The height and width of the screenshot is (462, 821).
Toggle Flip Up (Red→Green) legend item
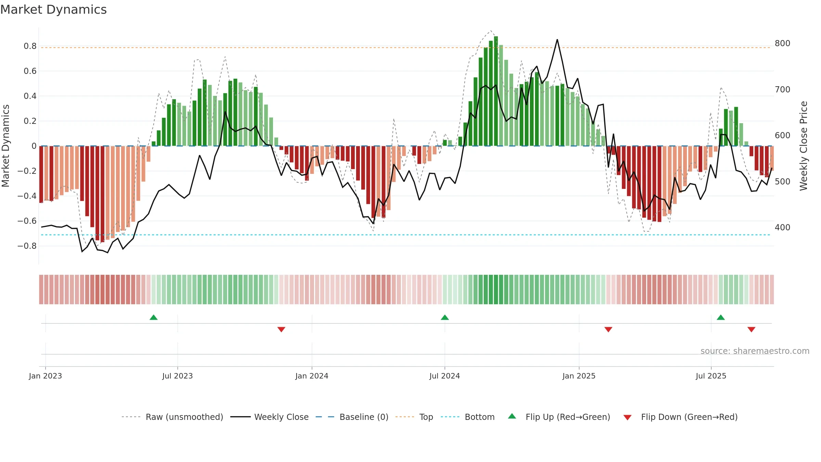[559, 417]
